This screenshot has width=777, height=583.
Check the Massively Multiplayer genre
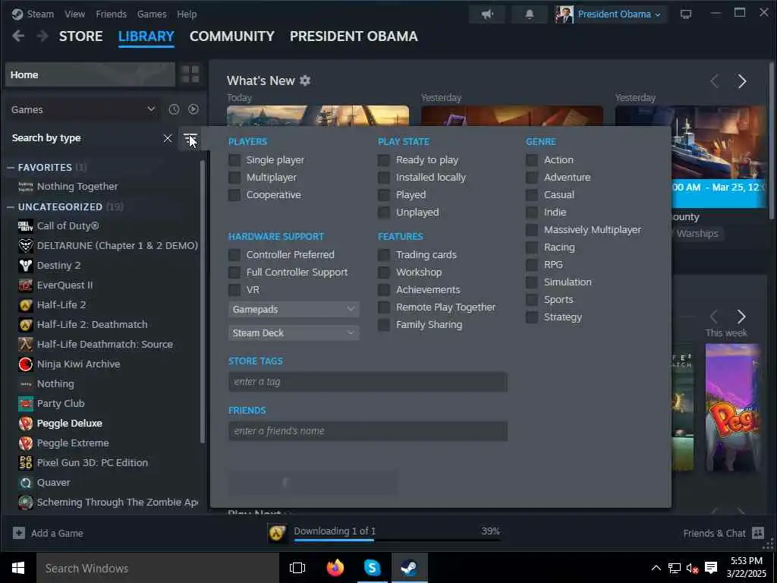532,230
